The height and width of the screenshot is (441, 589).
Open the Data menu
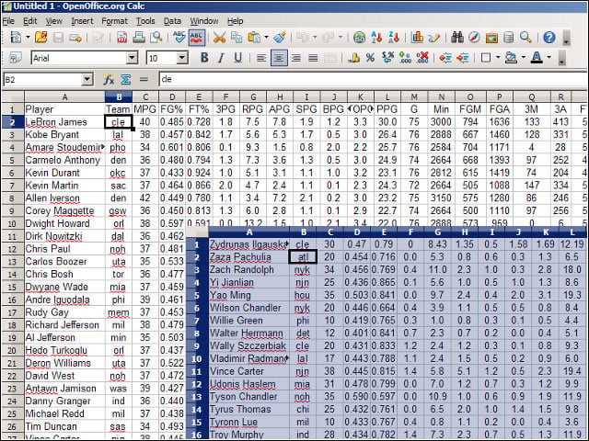click(172, 21)
